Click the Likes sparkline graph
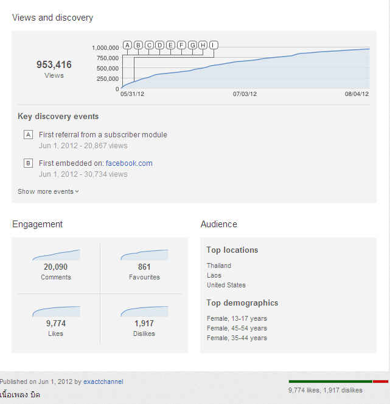The width and height of the screenshot is (390, 404). tap(56, 311)
